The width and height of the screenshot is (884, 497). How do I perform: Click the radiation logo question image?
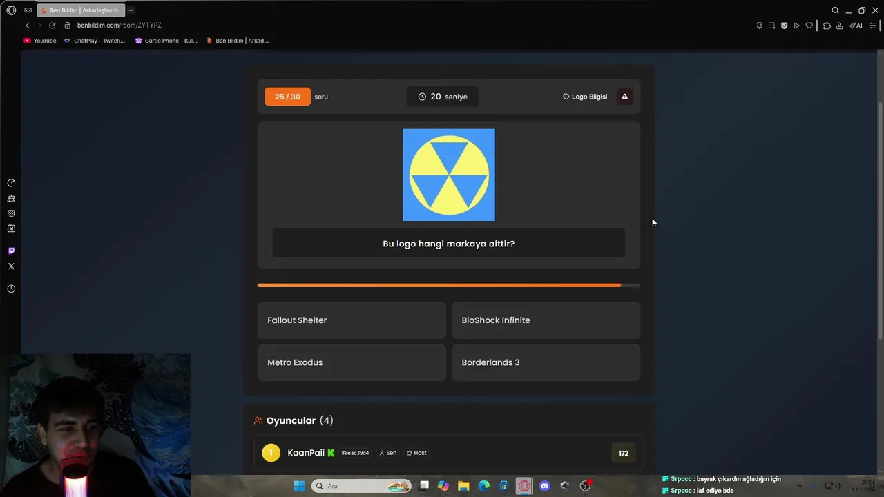[x=449, y=175]
